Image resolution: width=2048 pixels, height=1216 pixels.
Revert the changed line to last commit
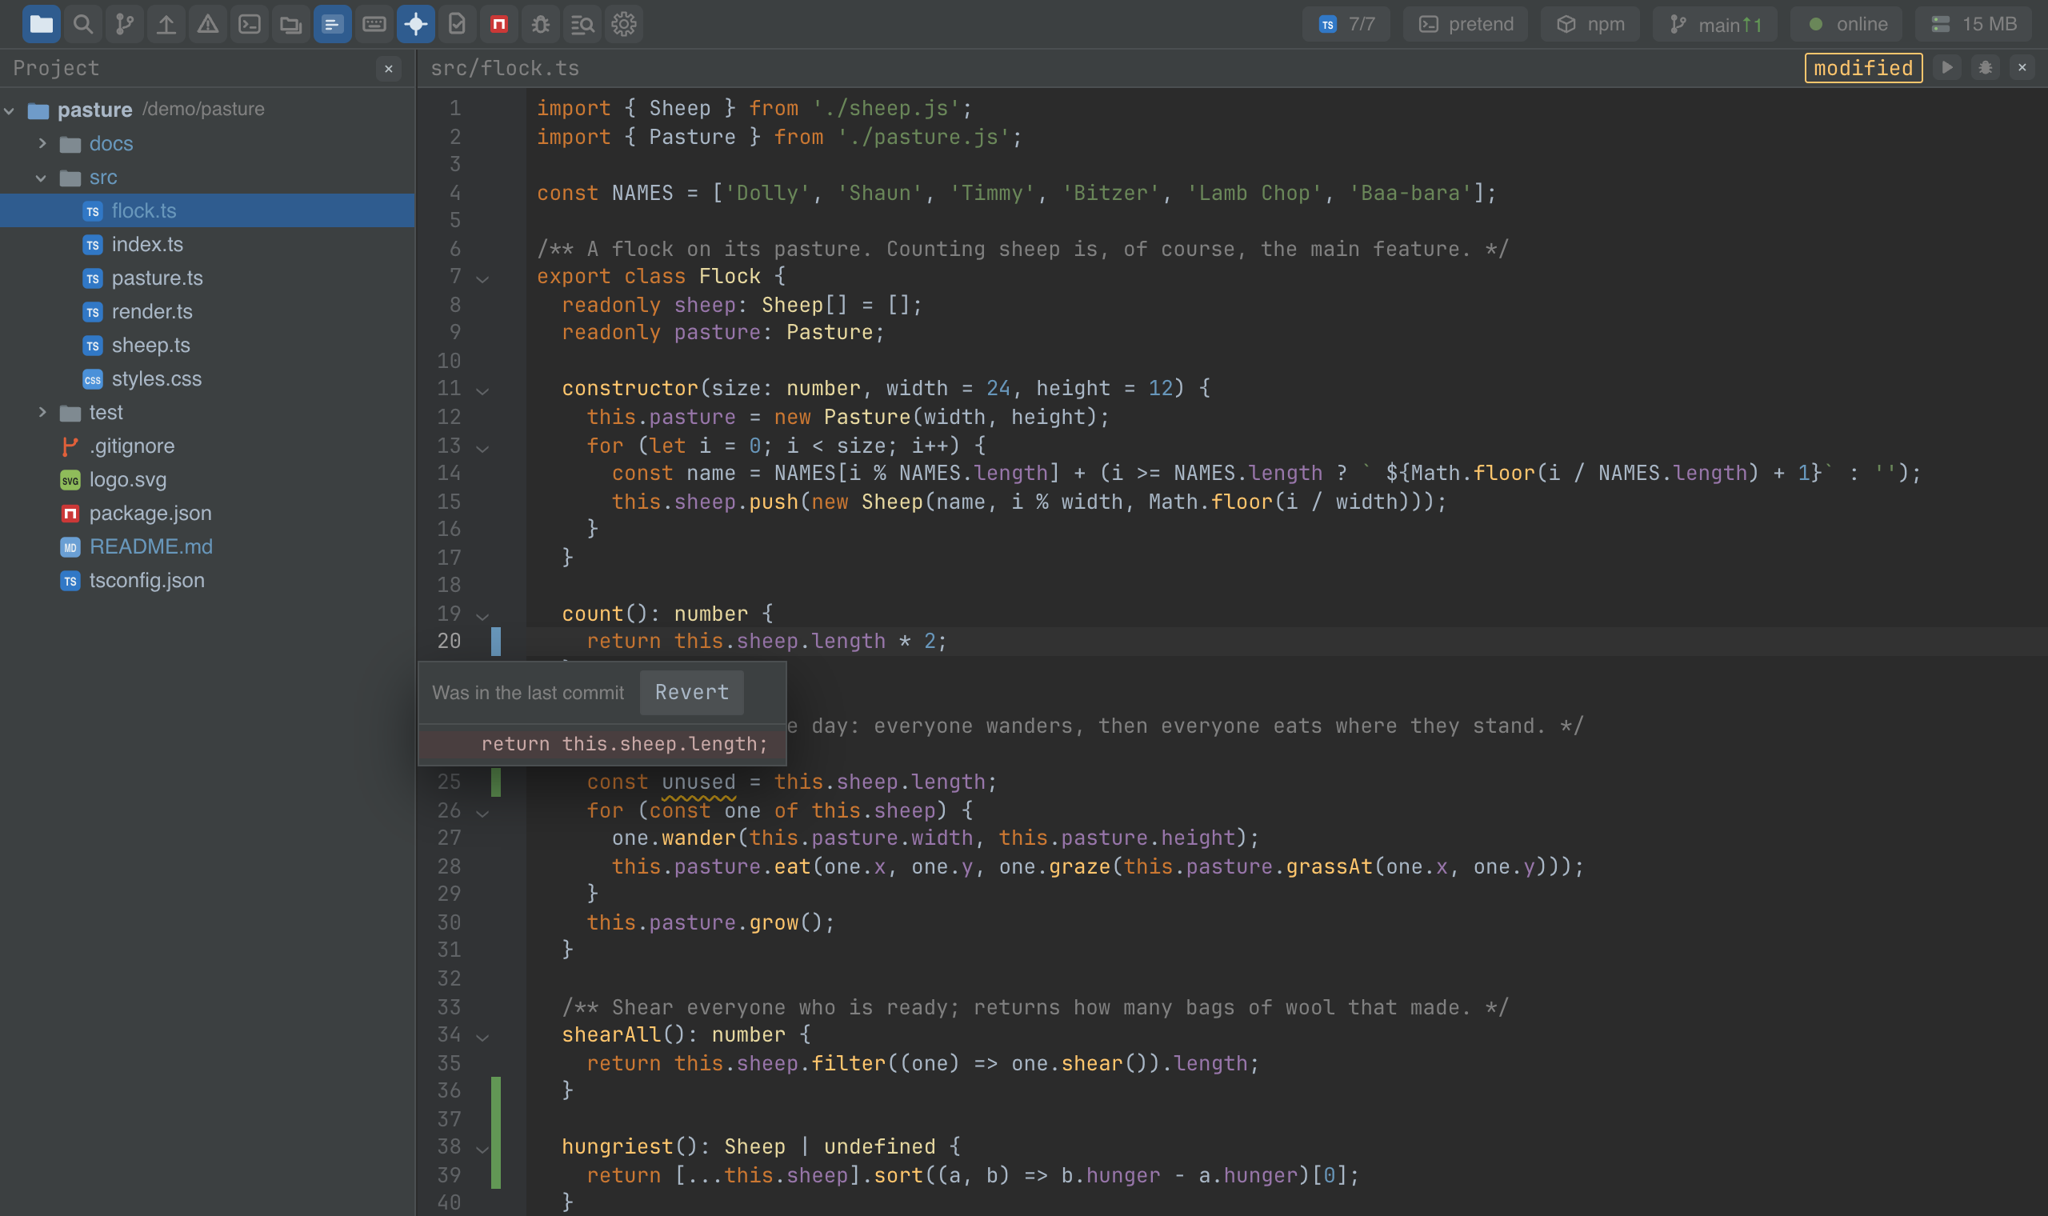[692, 692]
